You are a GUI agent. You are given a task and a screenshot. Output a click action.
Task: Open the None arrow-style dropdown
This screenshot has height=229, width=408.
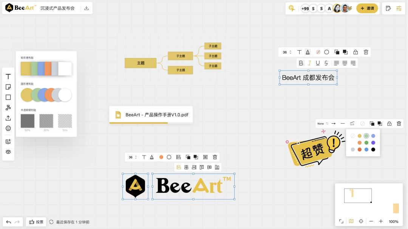click(321, 123)
